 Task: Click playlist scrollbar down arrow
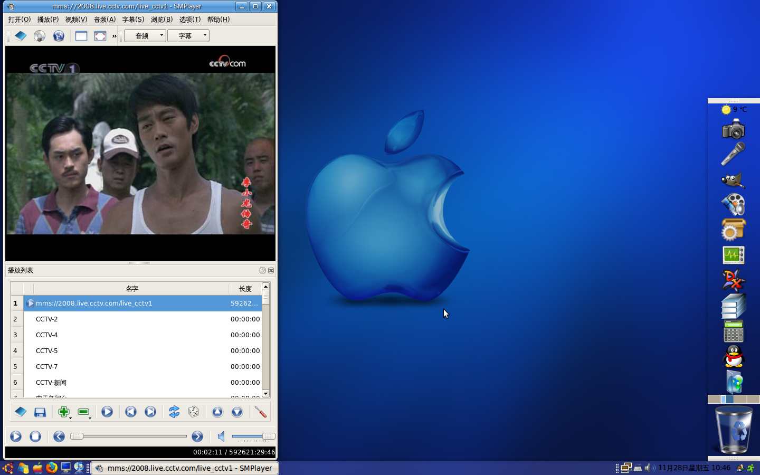click(265, 394)
